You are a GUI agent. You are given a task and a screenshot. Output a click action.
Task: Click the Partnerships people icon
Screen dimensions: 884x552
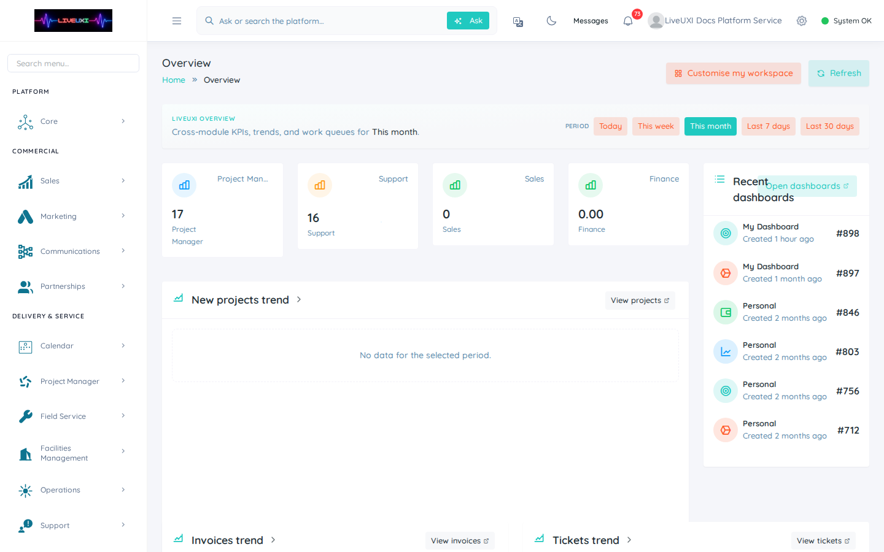(x=25, y=286)
